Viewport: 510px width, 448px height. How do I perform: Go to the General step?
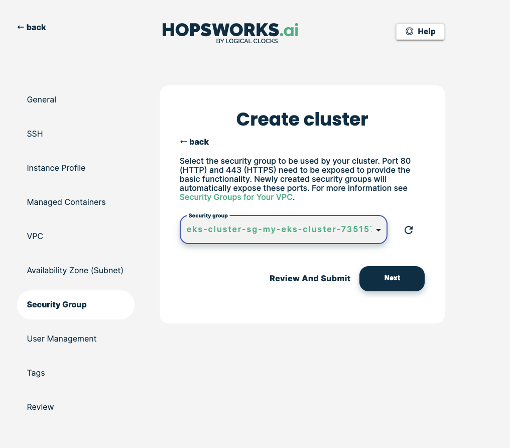tap(42, 100)
